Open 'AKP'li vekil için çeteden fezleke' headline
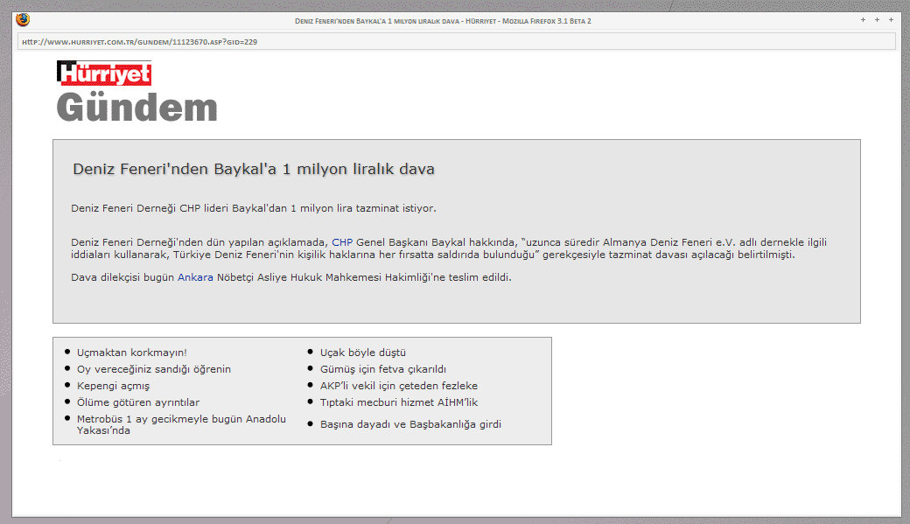 point(399,385)
